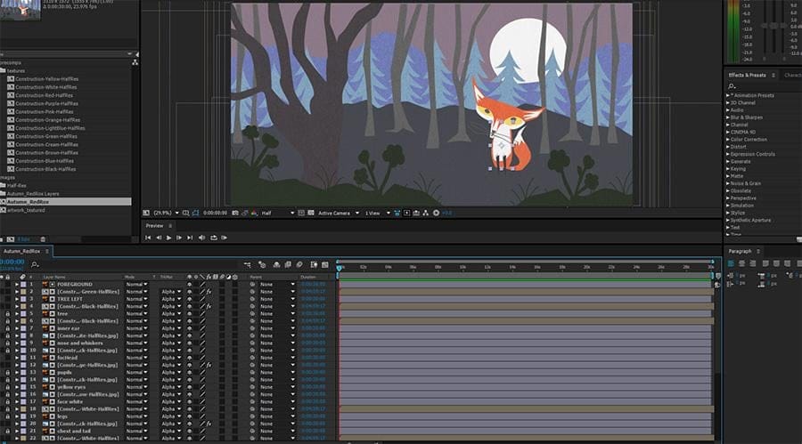Open the Half resolution dropdown
802x444 pixels.
(278, 213)
